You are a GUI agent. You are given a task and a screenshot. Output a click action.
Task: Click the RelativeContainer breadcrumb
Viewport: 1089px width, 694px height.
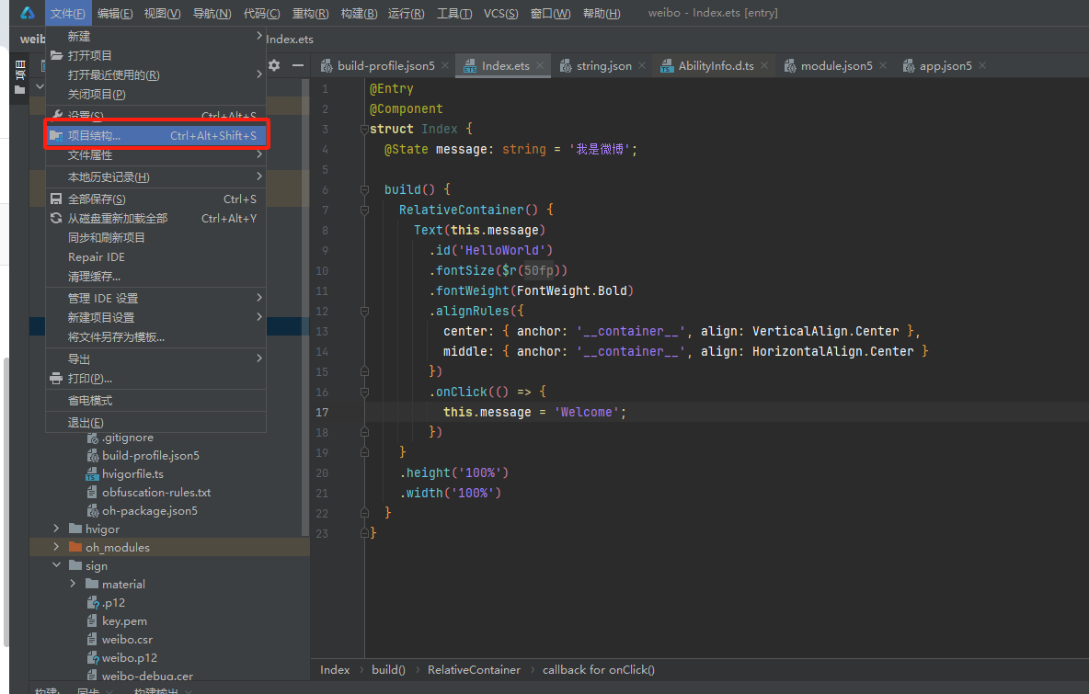tap(474, 670)
